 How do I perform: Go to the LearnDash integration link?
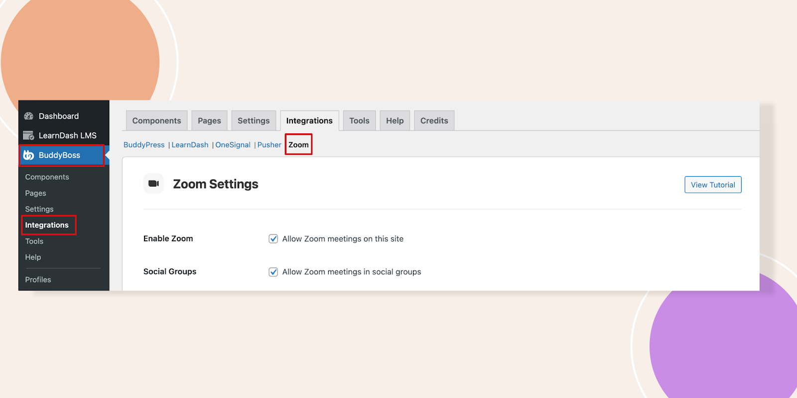190,145
